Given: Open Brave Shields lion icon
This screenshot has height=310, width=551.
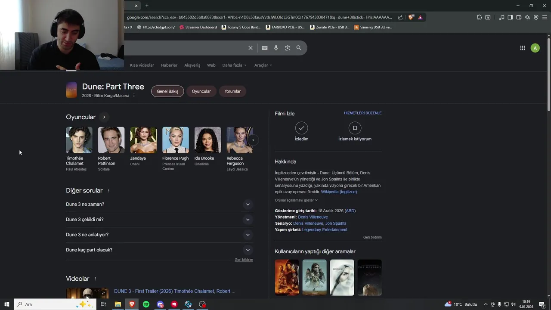Looking at the screenshot, I should pyautogui.click(x=411, y=17).
